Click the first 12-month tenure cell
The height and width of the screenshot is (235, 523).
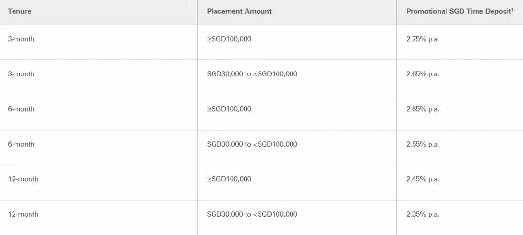click(x=23, y=179)
